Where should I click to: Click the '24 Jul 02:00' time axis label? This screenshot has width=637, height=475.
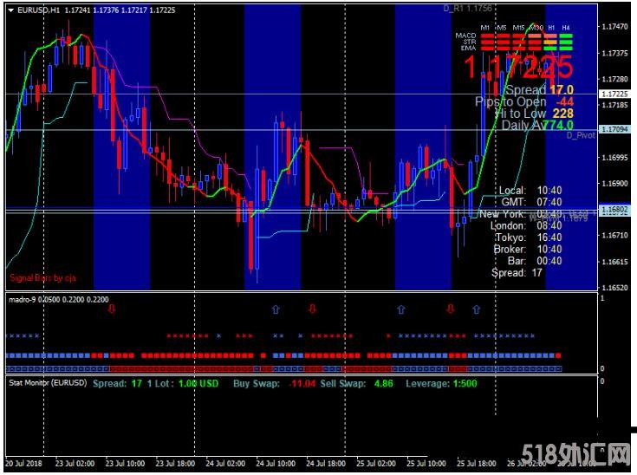[225, 463]
